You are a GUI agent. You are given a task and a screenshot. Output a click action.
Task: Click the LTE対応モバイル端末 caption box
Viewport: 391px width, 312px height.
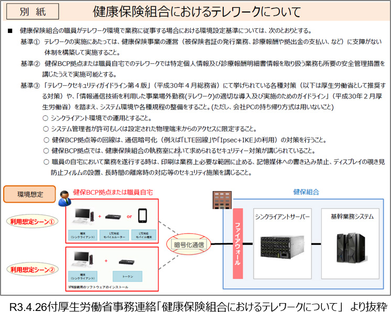[144, 235]
